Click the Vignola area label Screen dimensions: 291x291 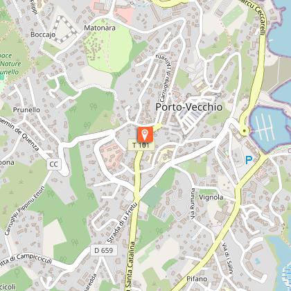(211, 197)
